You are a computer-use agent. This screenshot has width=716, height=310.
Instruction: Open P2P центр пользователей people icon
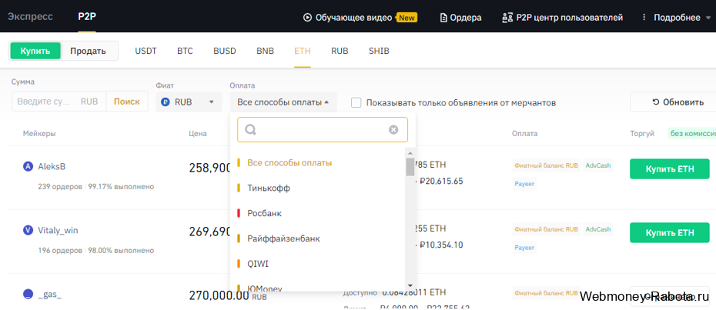[x=507, y=18]
